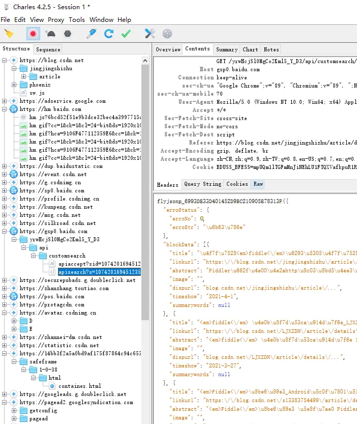Click the structure tree vertical scrollbar thumb
The image size is (357, 424).
point(145,192)
